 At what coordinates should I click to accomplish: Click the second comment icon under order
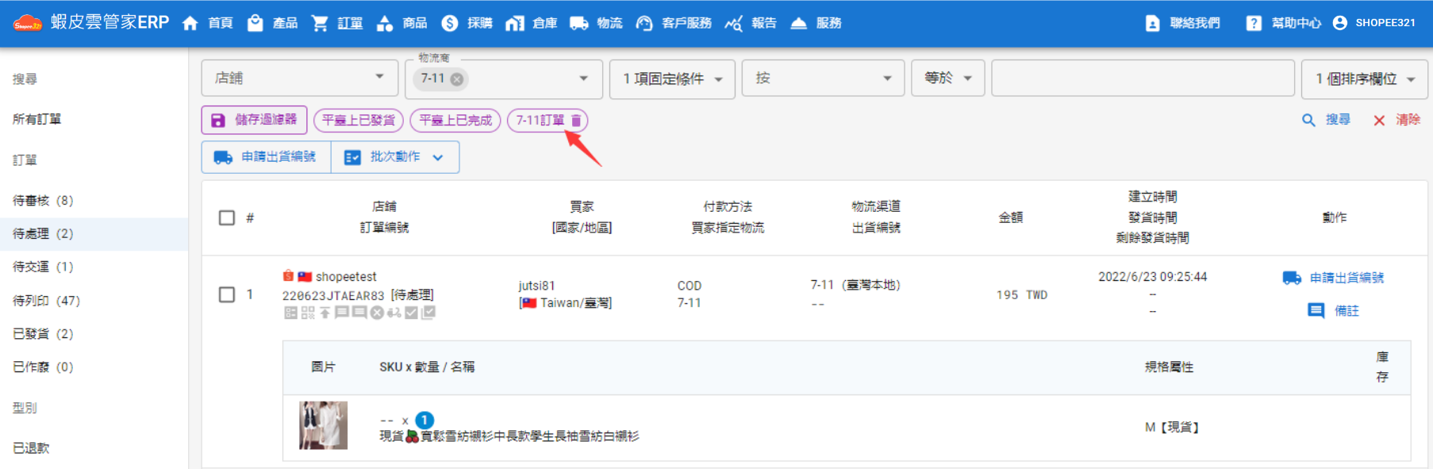359,313
